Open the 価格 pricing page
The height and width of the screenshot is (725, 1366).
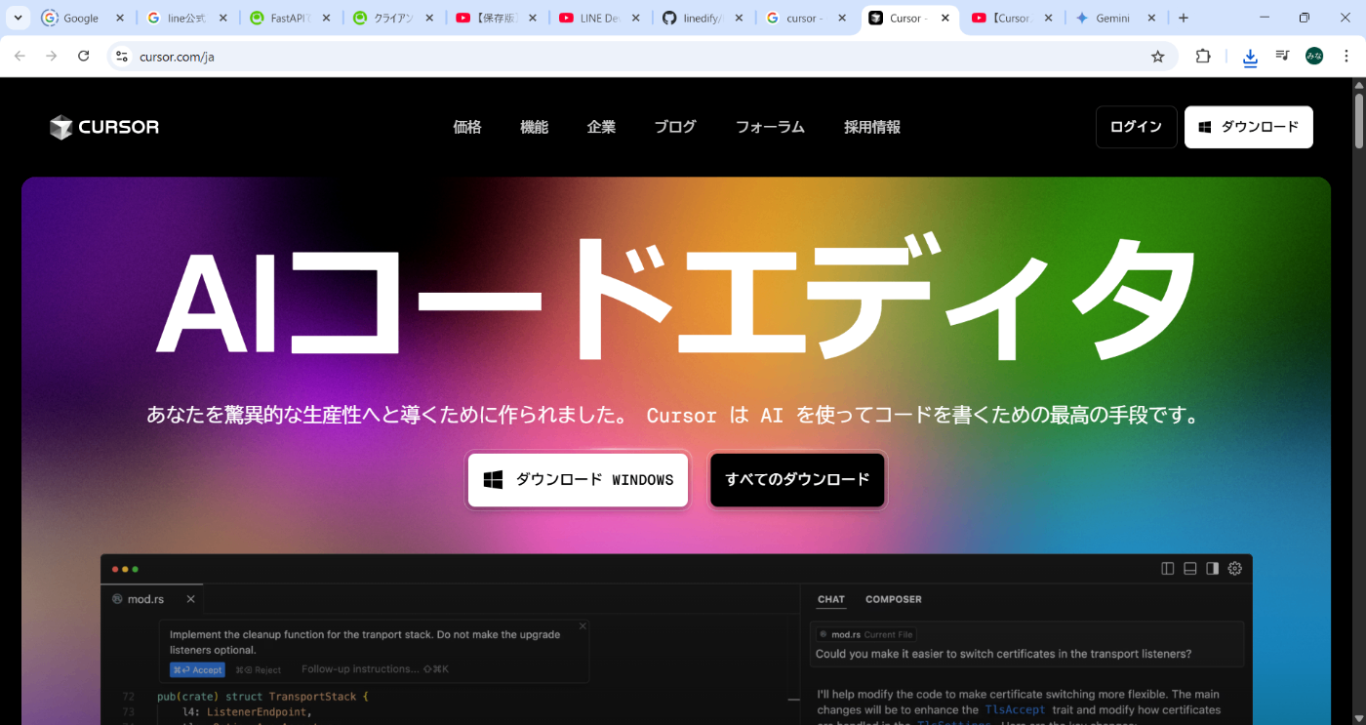[467, 127]
